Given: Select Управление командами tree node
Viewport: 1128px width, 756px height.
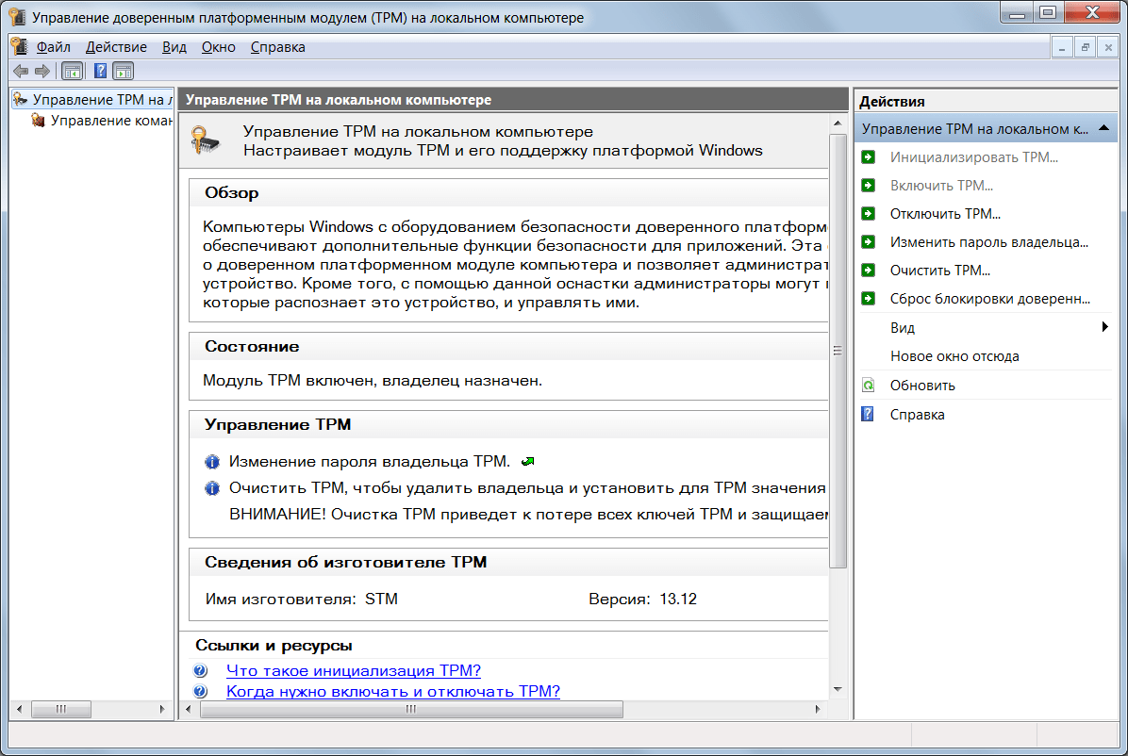Looking at the screenshot, I should (x=110, y=121).
